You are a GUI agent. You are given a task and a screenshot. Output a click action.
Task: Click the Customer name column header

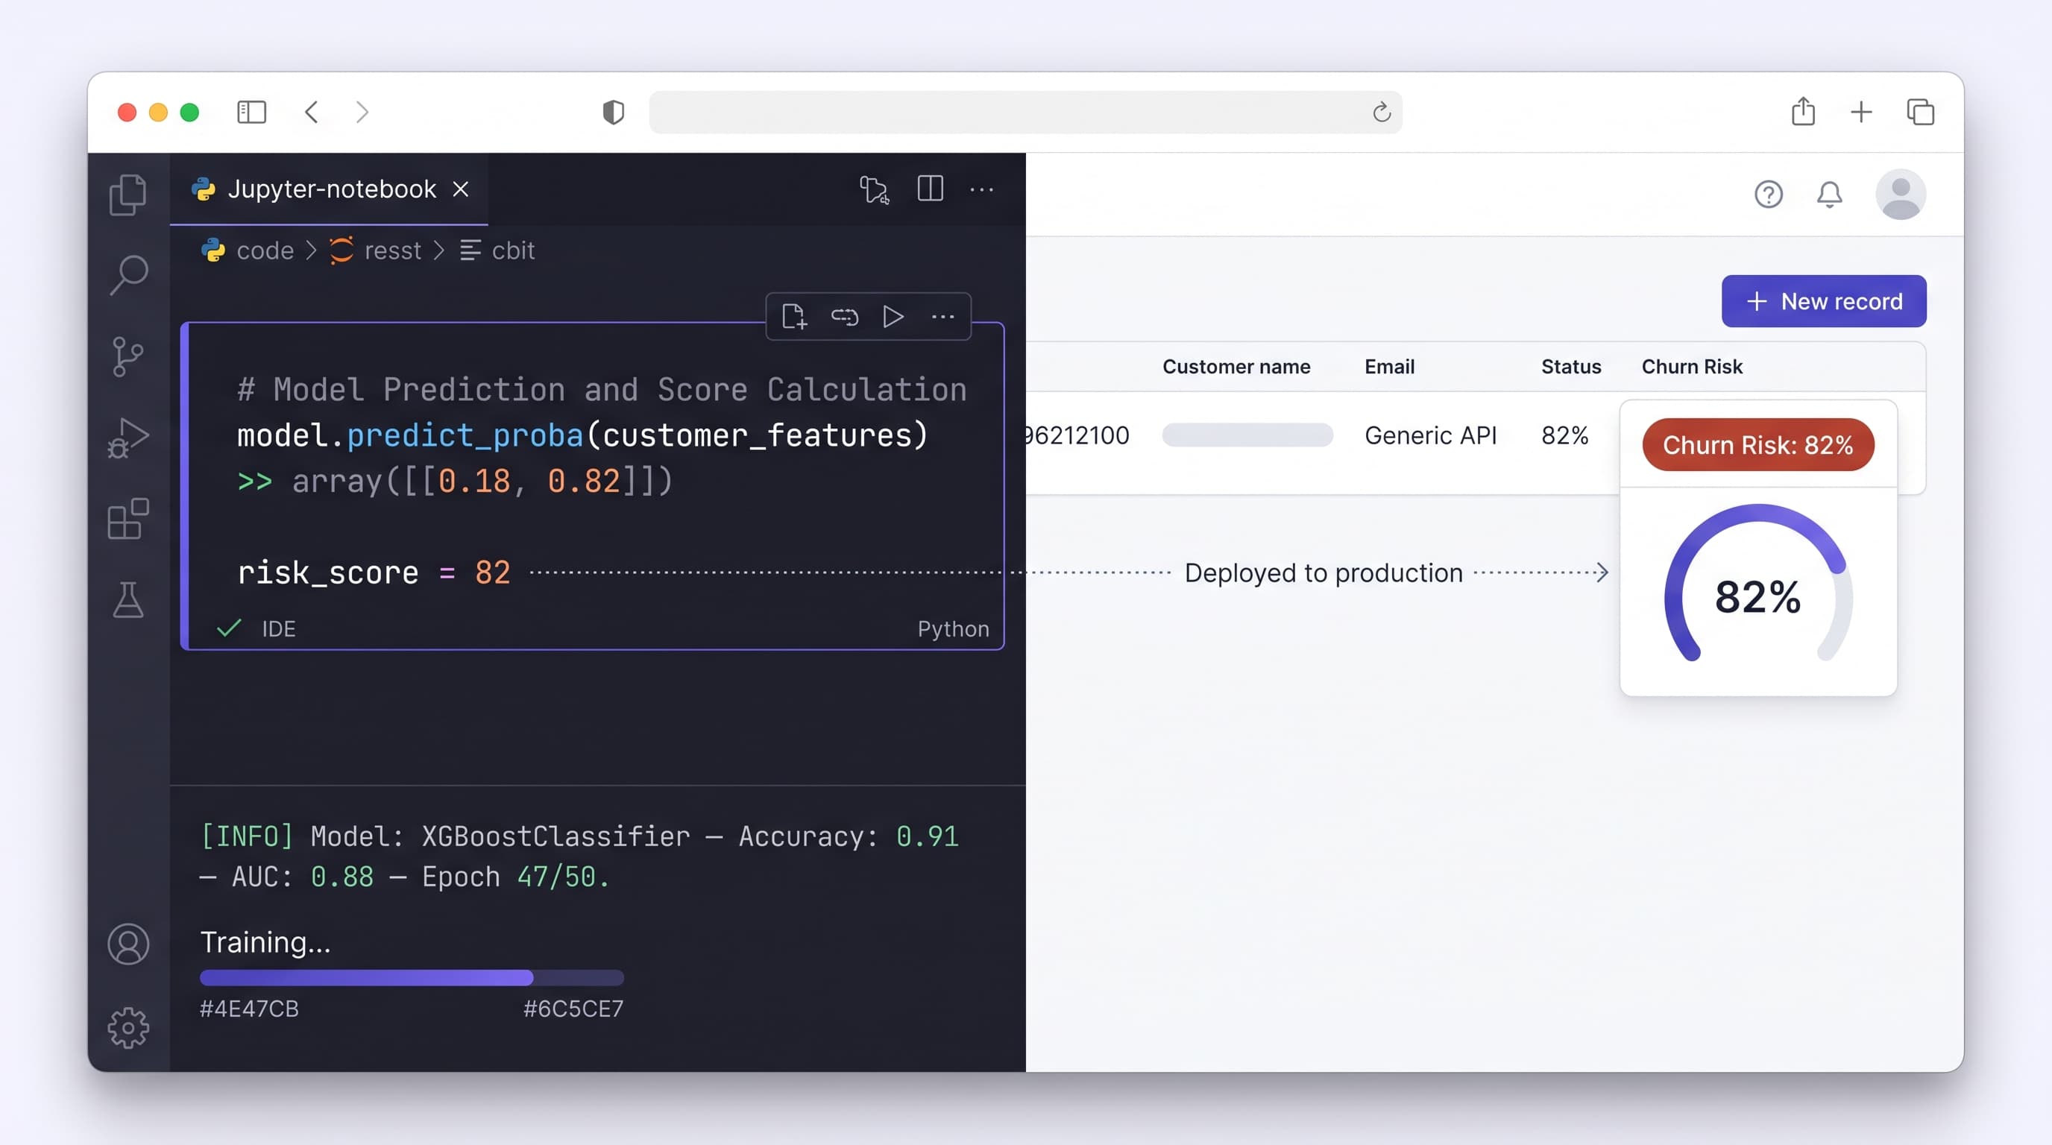[x=1236, y=366]
